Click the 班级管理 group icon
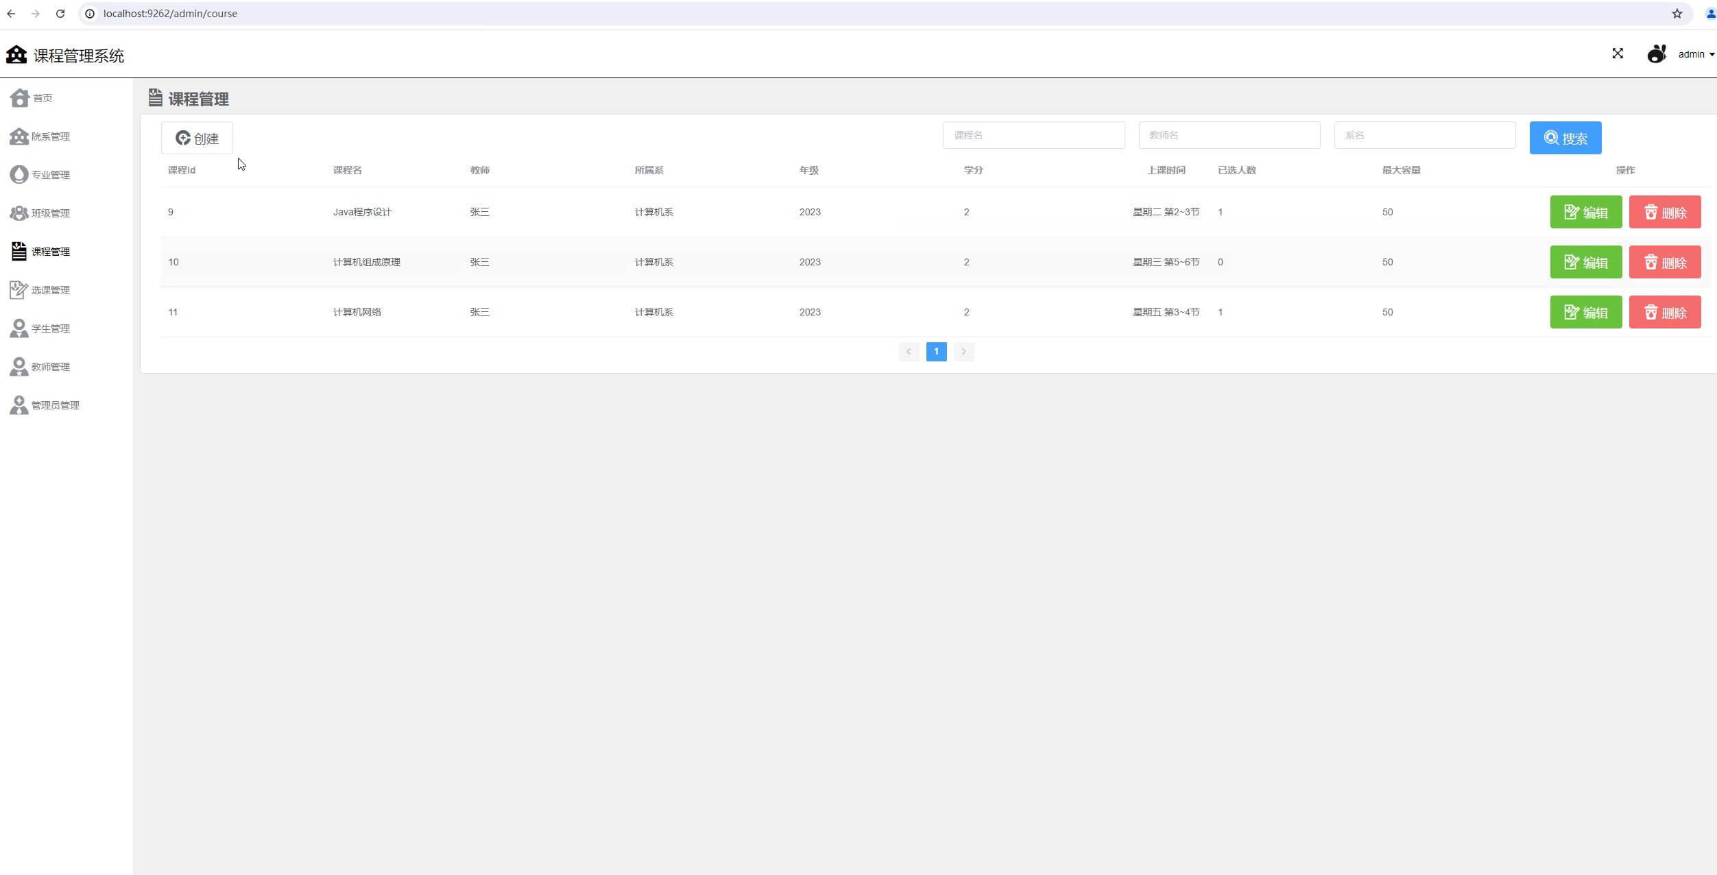Viewport: 1717px width, 875px height. click(19, 213)
